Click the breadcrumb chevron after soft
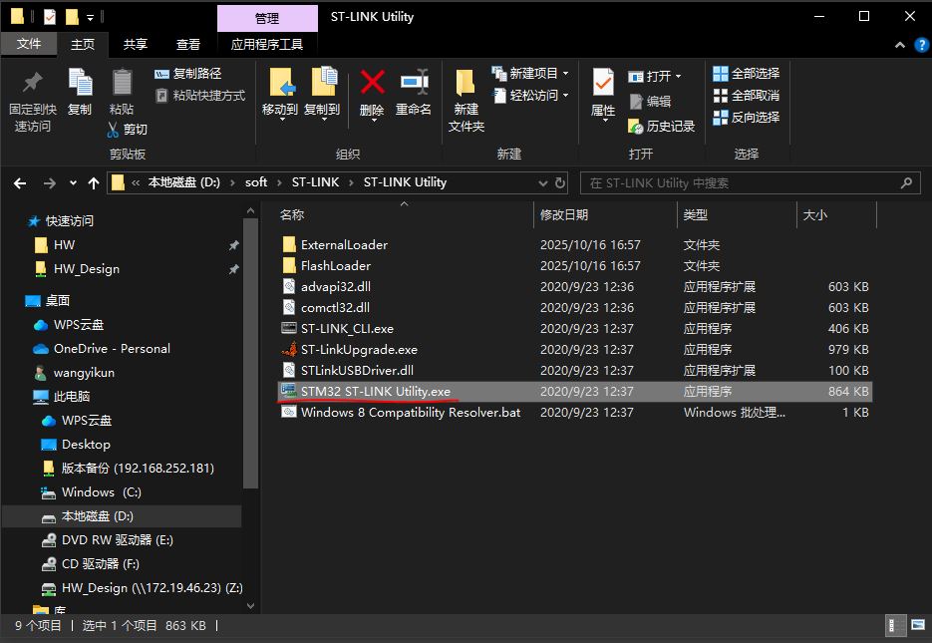Viewport: 932px width, 643px height. [279, 182]
